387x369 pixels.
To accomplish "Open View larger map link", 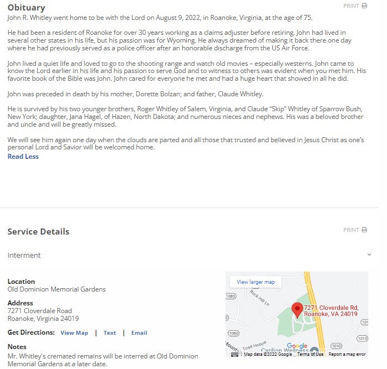I will (255, 282).
